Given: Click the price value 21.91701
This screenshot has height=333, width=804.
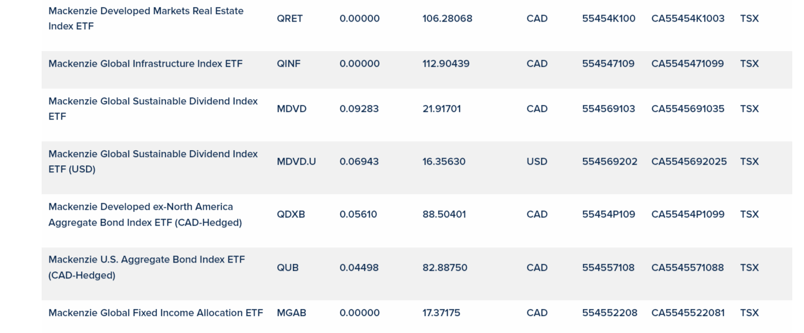Looking at the screenshot, I should pos(442,109).
